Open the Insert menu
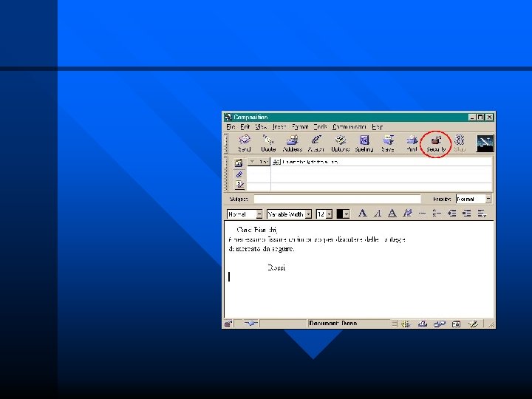The image size is (532, 399). [x=279, y=127]
